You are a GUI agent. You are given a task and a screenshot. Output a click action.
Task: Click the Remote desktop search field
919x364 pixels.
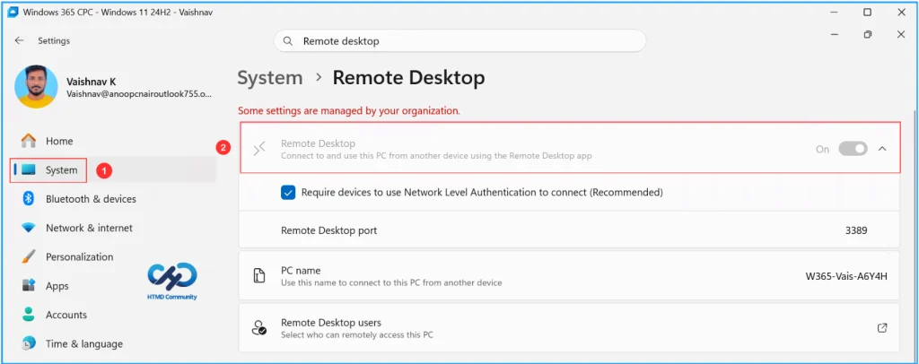click(x=460, y=41)
